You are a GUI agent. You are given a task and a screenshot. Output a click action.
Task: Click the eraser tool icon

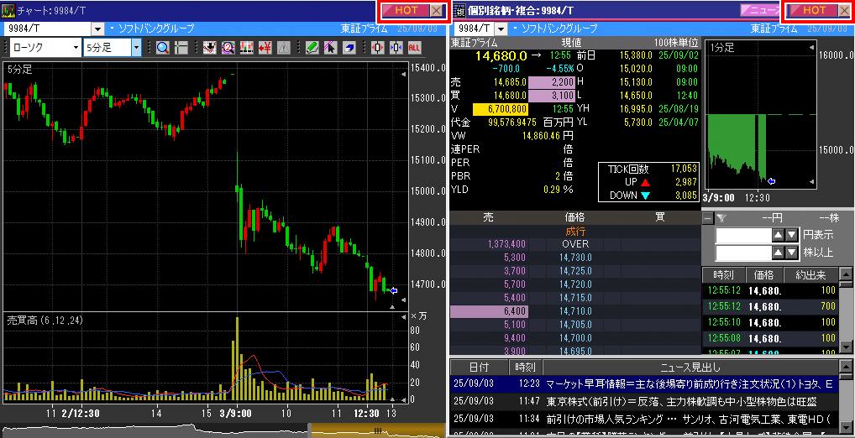coord(349,48)
